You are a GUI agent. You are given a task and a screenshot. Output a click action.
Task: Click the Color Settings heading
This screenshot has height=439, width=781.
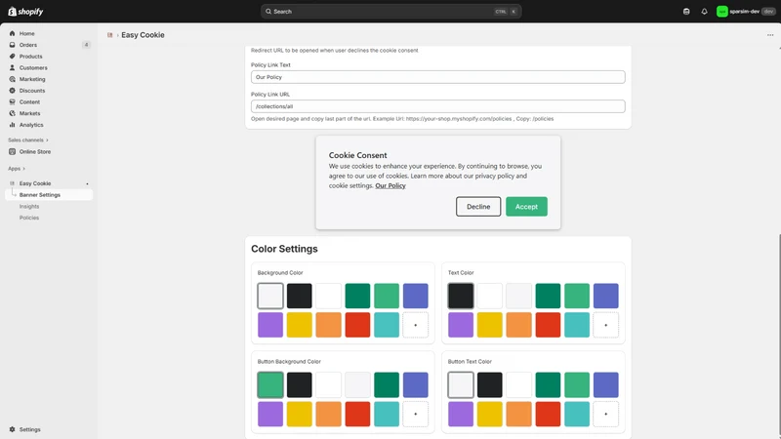coord(284,249)
